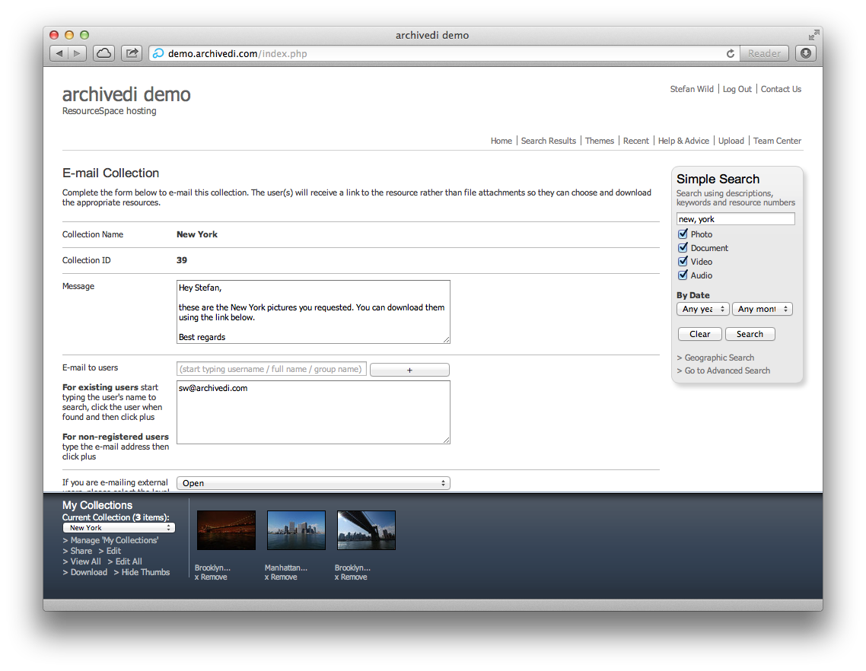Click into the Message text area
This screenshot has height=671, width=866.
[x=314, y=312]
